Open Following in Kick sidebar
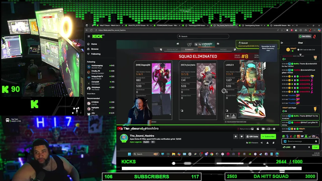Viewport: 322px width, 181px height. pos(96,54)
